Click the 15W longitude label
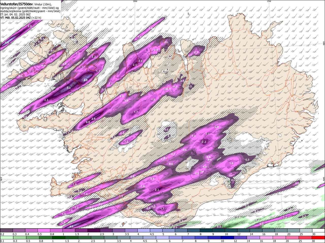The height and width of the screenshot is (243, 325). 269,1
